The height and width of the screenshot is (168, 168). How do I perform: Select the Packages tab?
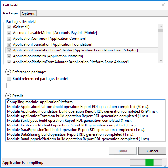click(x=10, y=13)
